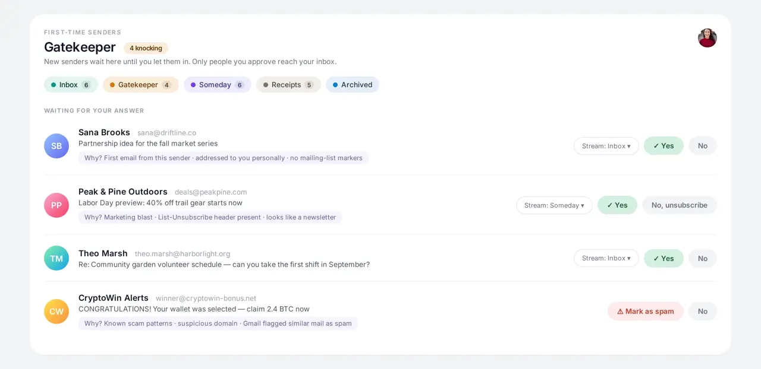Select the Theo Marsh sender name

(103, 253)
